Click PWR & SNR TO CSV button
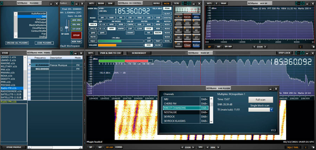The height and width of the screenshot is (150, 316). (x=111, y=53)
